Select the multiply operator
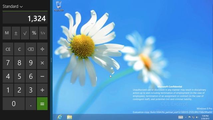Screen dimensions: 213x120 coord(42,63)
